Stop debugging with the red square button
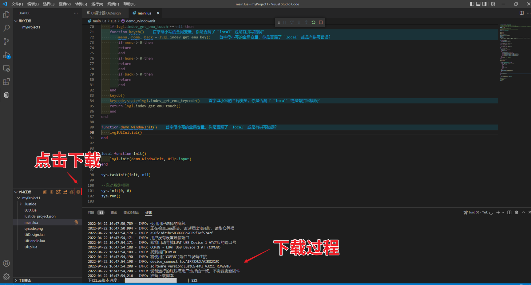Viewport: 531px width, 285px height. tap(321, 22)
